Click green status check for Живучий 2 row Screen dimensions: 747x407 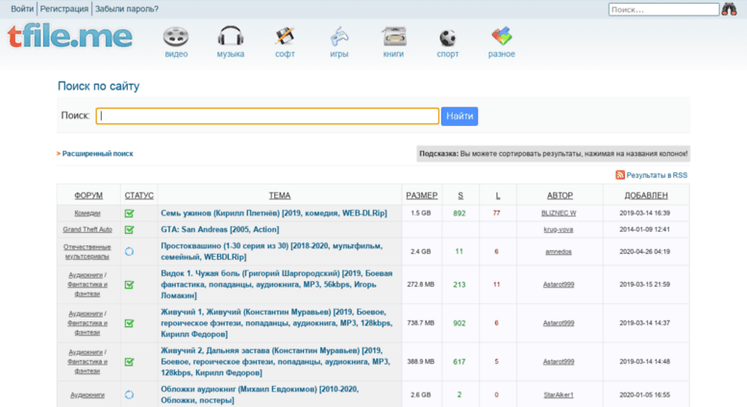[129, 362]
